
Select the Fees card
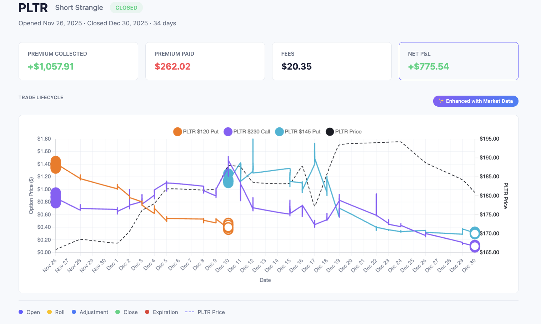pyautogui.click(x=332, y=61)
